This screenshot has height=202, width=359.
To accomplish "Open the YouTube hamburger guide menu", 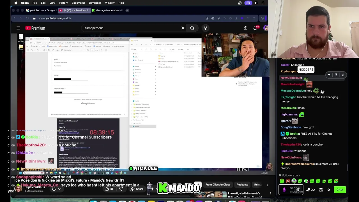I will coord(18,28).
